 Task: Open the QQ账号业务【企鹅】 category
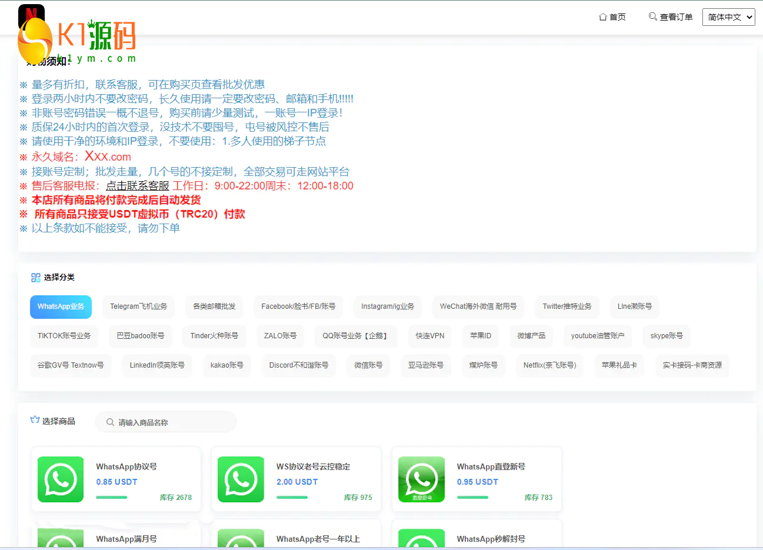point(355,336)
